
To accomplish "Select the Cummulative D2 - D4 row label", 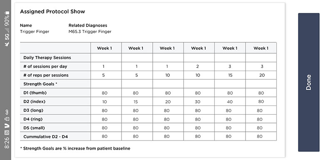I will pos(45,137).
